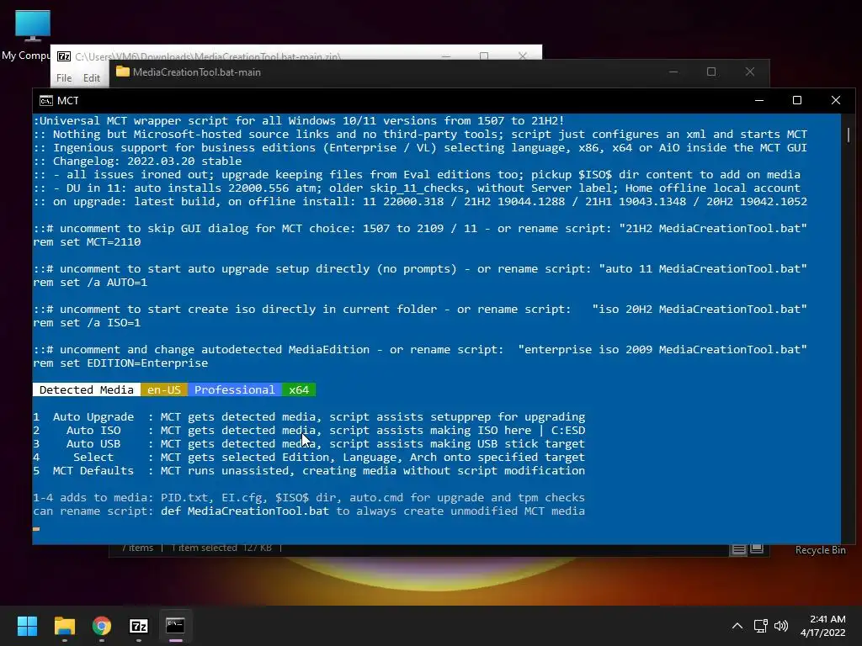The width and height of the screenshot is (862, 646).
Task: Click the rem set /a ISO=1 line
Action: [x=87, y=322]
